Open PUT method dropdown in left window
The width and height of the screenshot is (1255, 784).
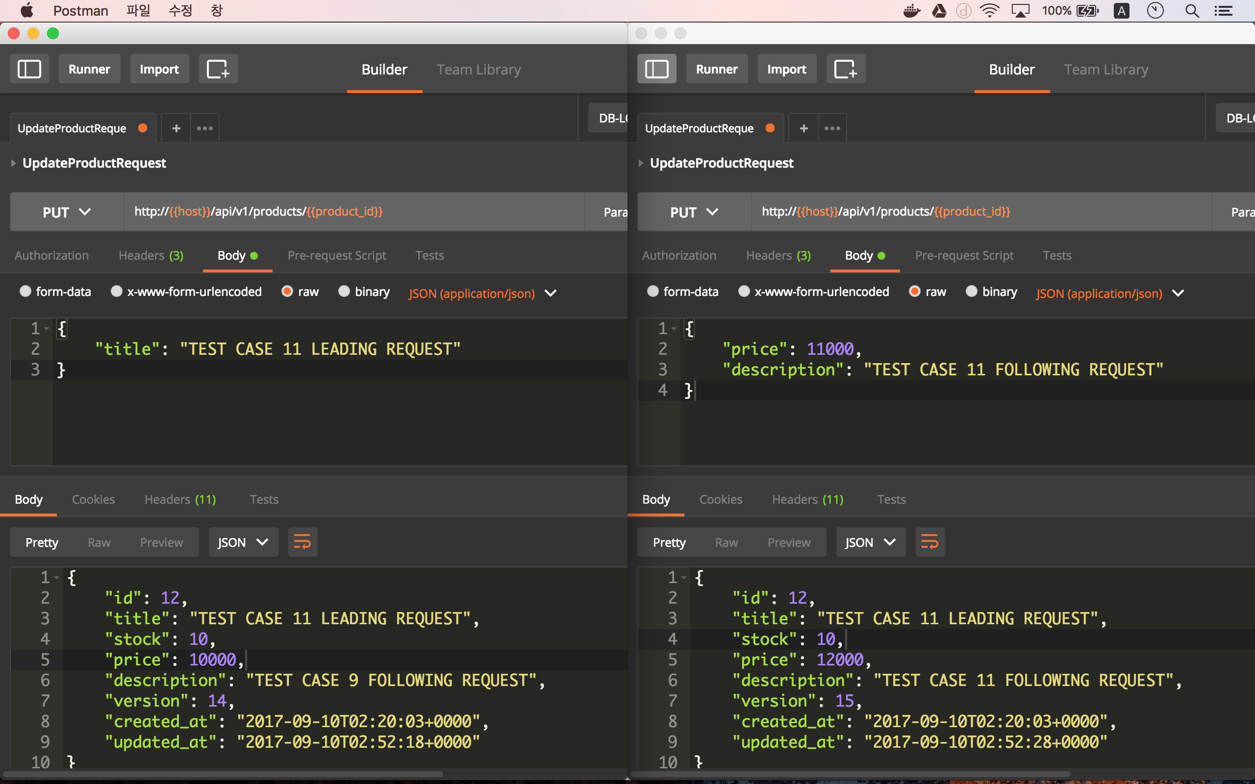tap(66, 212)
